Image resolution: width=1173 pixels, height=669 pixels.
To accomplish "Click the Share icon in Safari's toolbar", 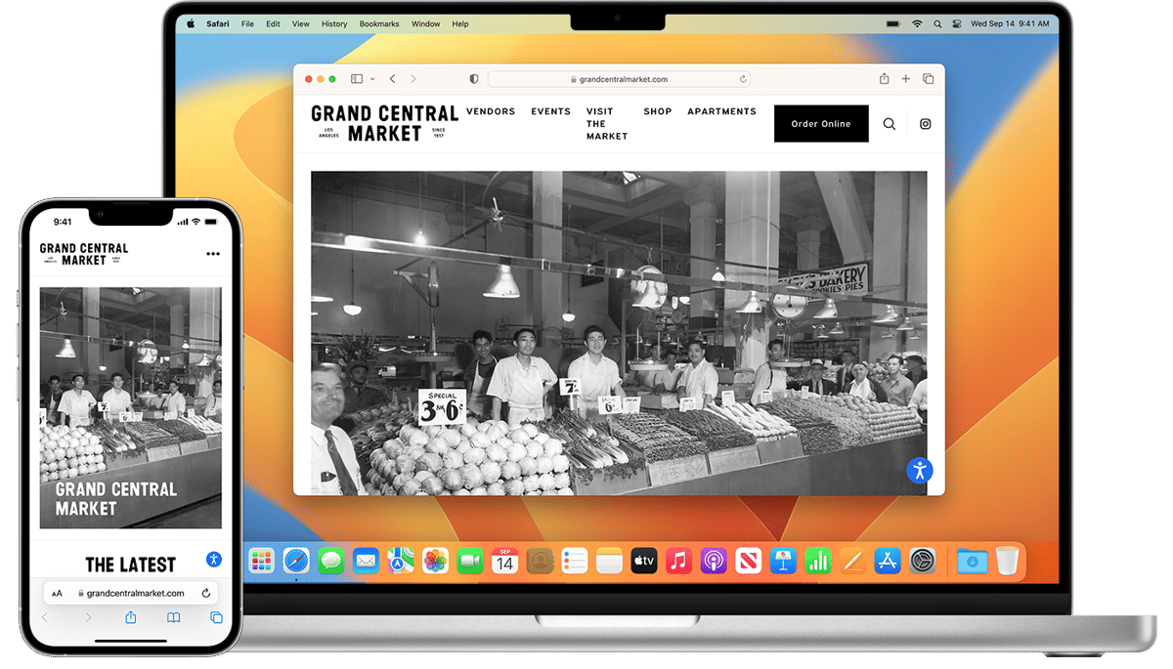I will 884,78.
